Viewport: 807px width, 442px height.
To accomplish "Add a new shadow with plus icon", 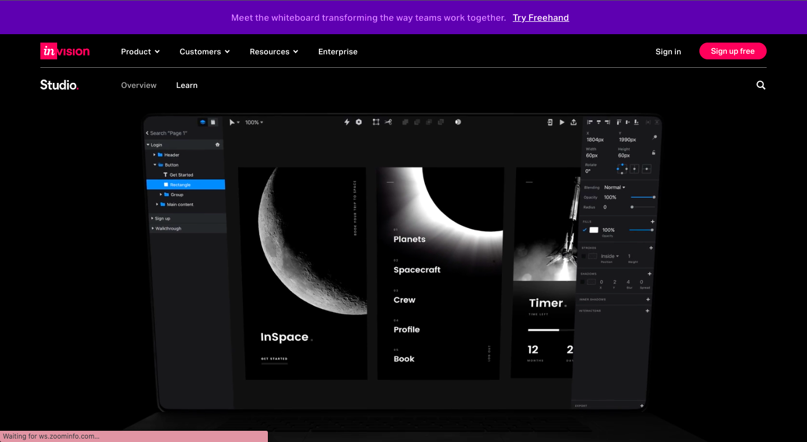I will [x=650, y=274].
